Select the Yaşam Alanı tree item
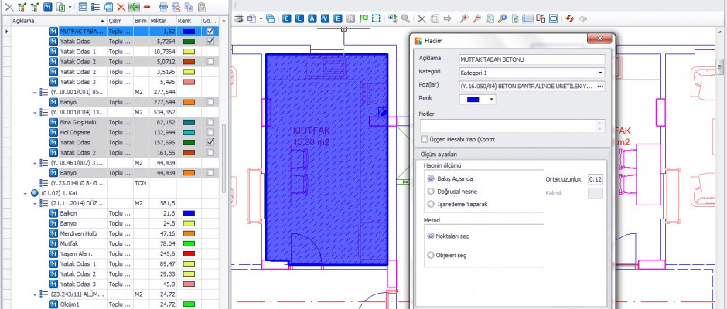 [x=77, y=253]
